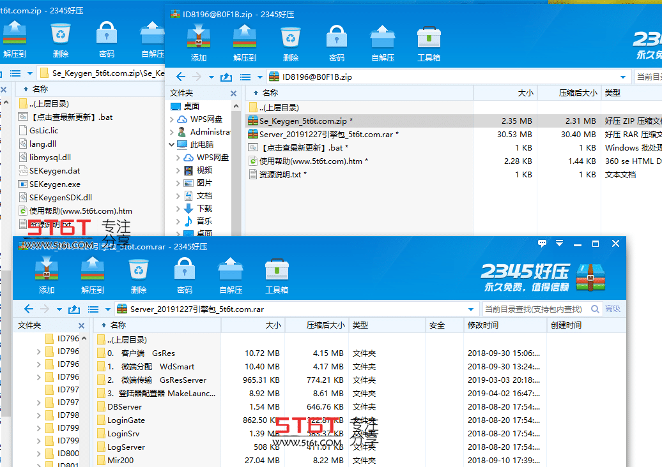Screen dimensions: 662x467
Task: Expand 音乐 node in folder tree
Action: pos(178,221)
